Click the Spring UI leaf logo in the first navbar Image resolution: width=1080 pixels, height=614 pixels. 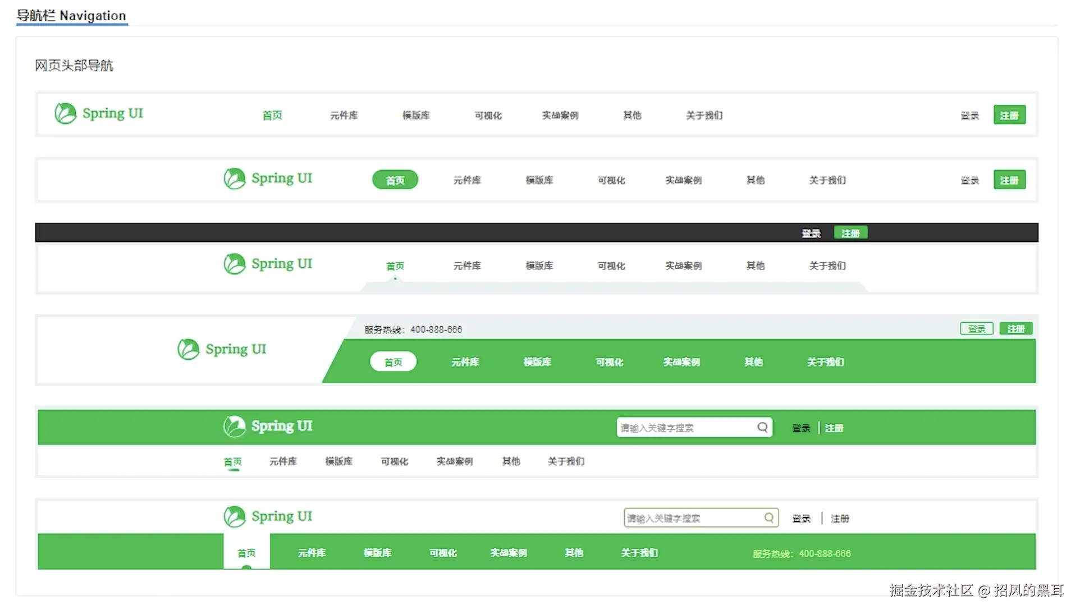point(66,113)
